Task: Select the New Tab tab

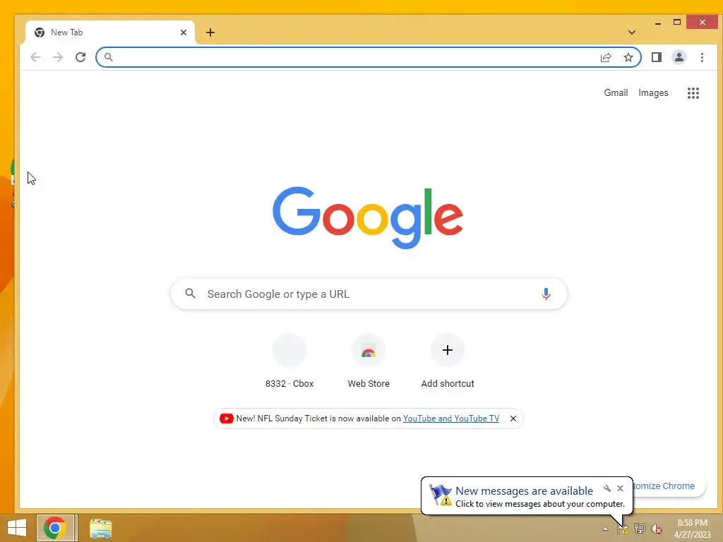Action: pos(110,32)
